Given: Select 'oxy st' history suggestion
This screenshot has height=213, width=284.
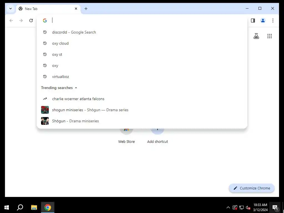Looking at the screenshot, I should [x=142, y=54].
